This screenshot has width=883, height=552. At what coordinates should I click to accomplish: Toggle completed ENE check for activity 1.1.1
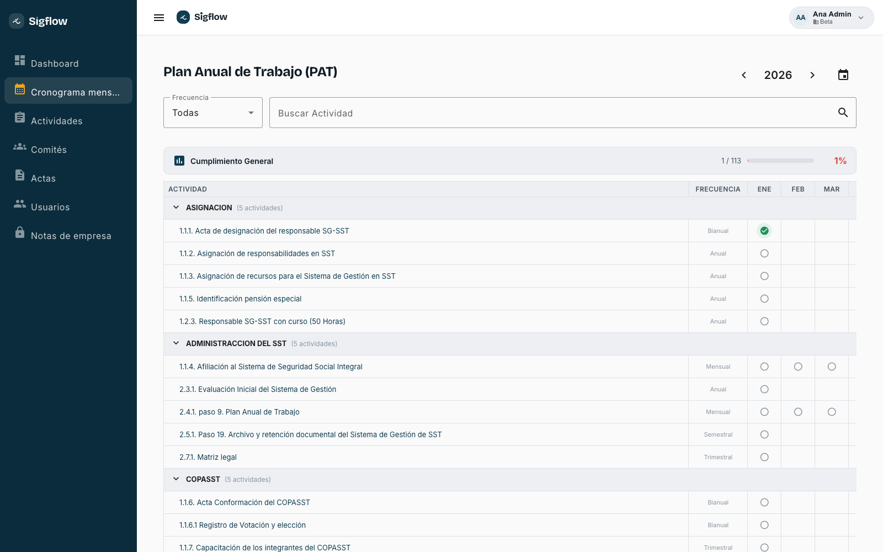pos(764,231)
